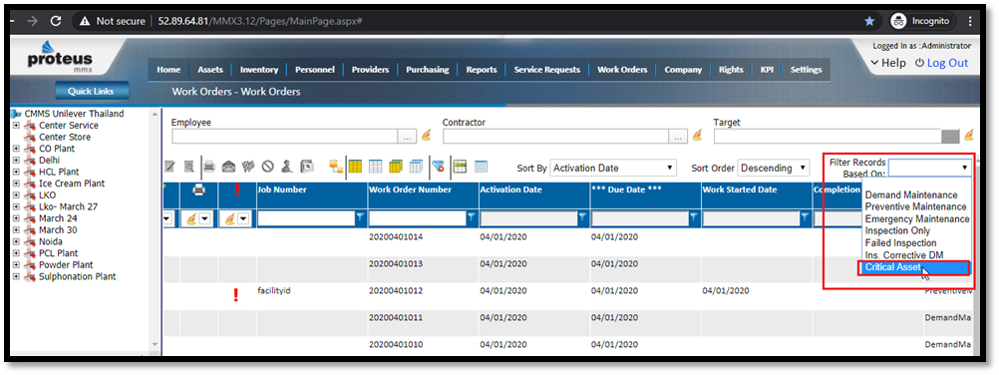Image resolution: width=999 pixels, height=375 pixels.
Task: Select work order 20200401012 cell
Action: pos(396,291)
